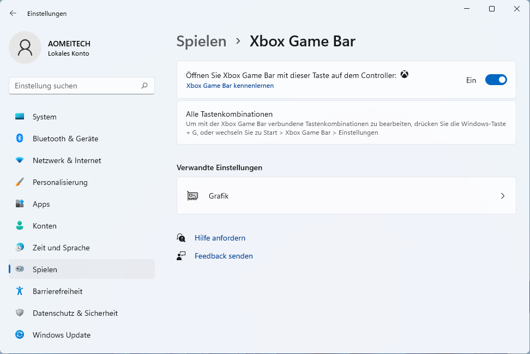Click the Konten person icon
Screen dimensions: 530x354
[x=20, y=226]
